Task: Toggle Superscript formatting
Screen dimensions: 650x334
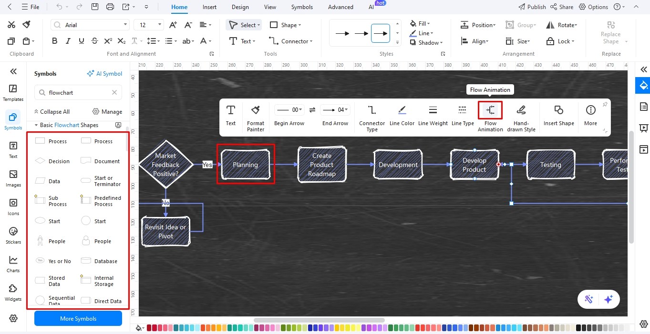Action: [108, 41]
